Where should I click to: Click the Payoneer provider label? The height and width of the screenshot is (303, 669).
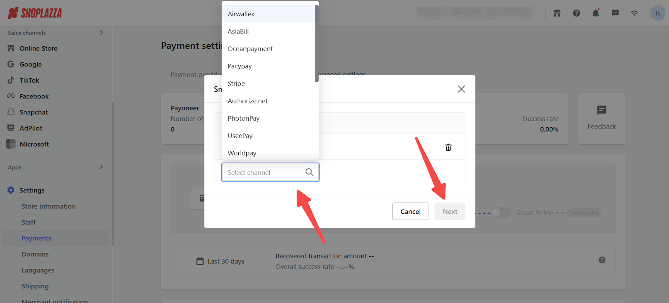pyautogui.click(x=185, y=108)
